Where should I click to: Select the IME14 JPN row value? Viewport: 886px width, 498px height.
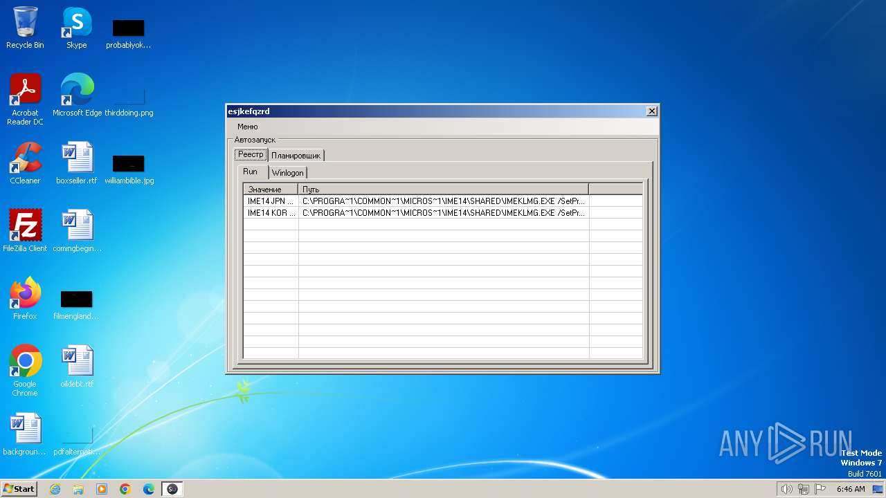click(x=271, y=201)
